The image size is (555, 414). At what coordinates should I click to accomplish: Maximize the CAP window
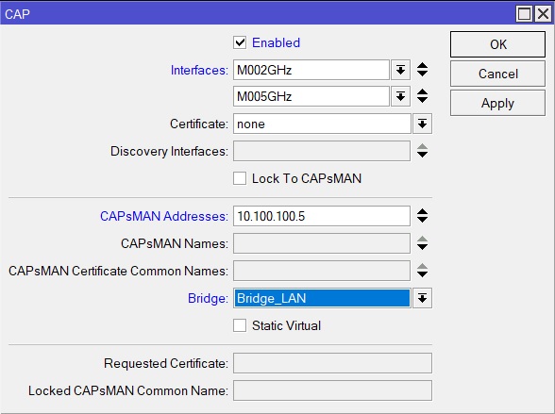pyautogui.click(x=524, y=14)
